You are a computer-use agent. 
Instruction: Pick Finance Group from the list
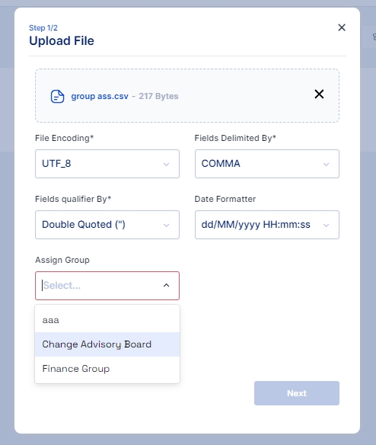pos(107,369)
